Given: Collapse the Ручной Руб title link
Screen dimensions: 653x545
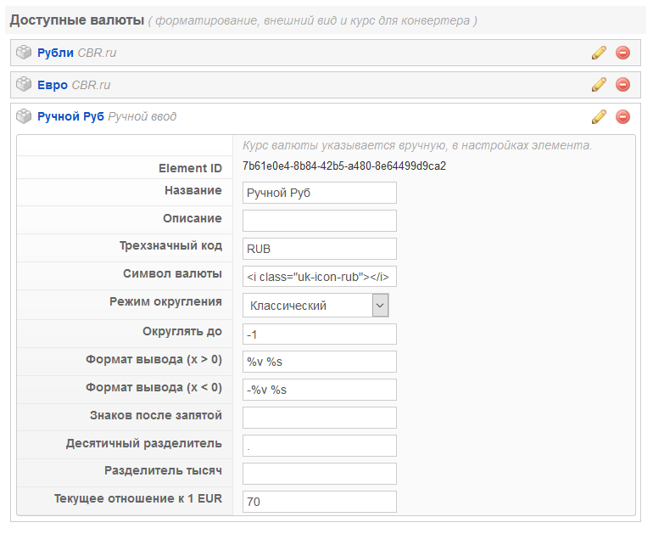Looking at the screenshot, I should pos(70,116).
